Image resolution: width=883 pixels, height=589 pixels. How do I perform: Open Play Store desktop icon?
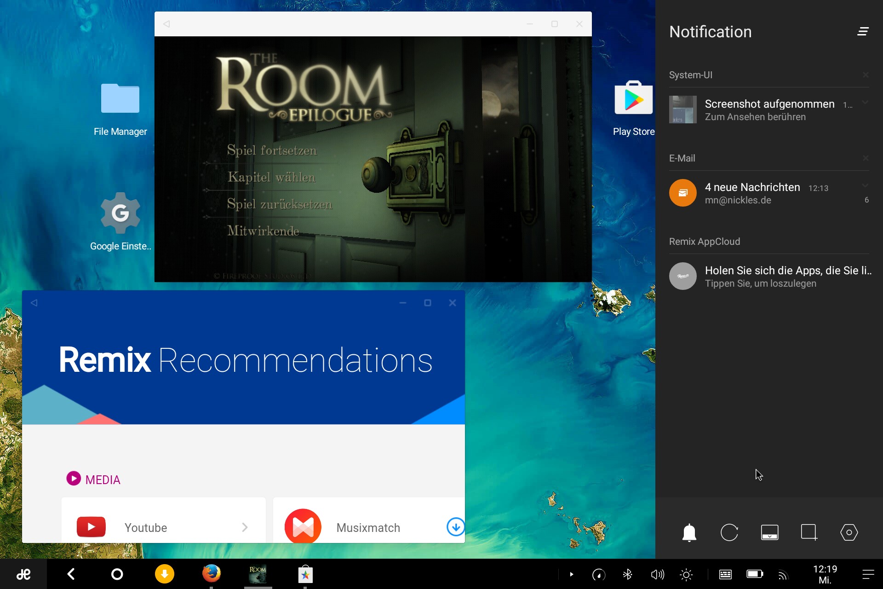click(x=634, y=109)
